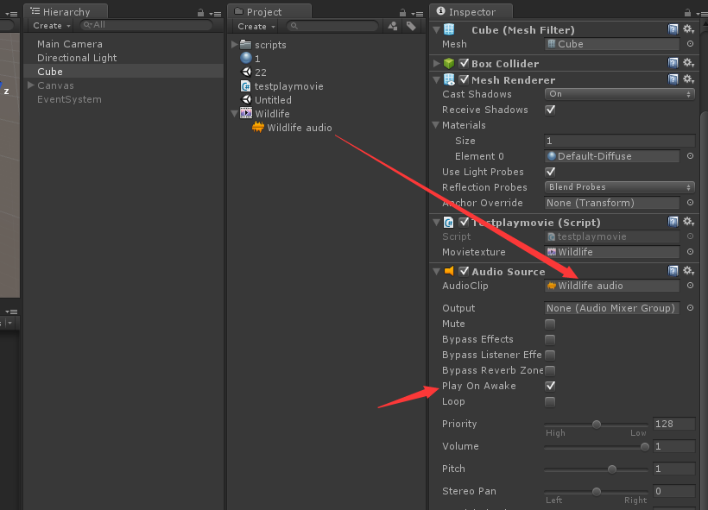
Task: Open the Cast Shadows dropdown
Action: pyautogui.click(x=619, y=94)
